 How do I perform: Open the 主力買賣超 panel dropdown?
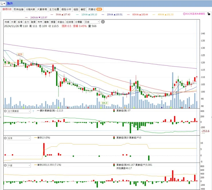pos(19,111)
